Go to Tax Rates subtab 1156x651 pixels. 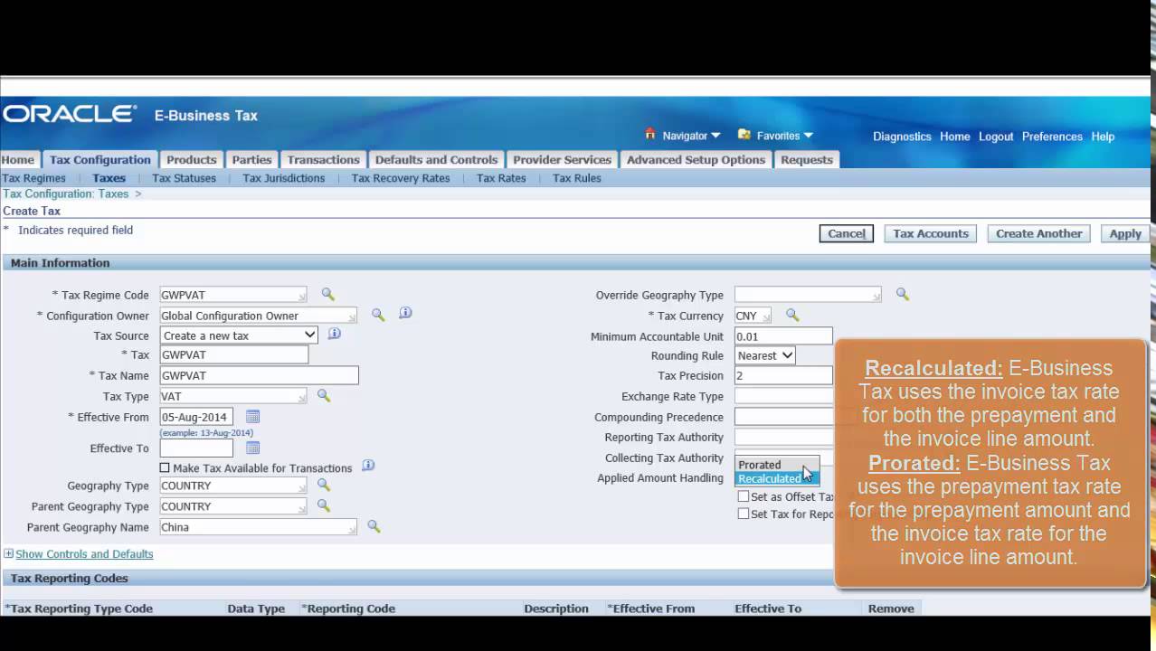(x=501, y=178)
